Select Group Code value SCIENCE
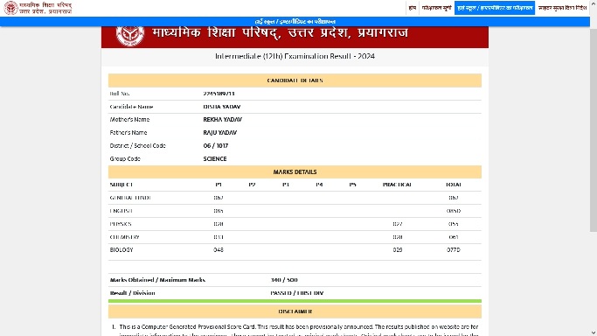 point(215,159)
